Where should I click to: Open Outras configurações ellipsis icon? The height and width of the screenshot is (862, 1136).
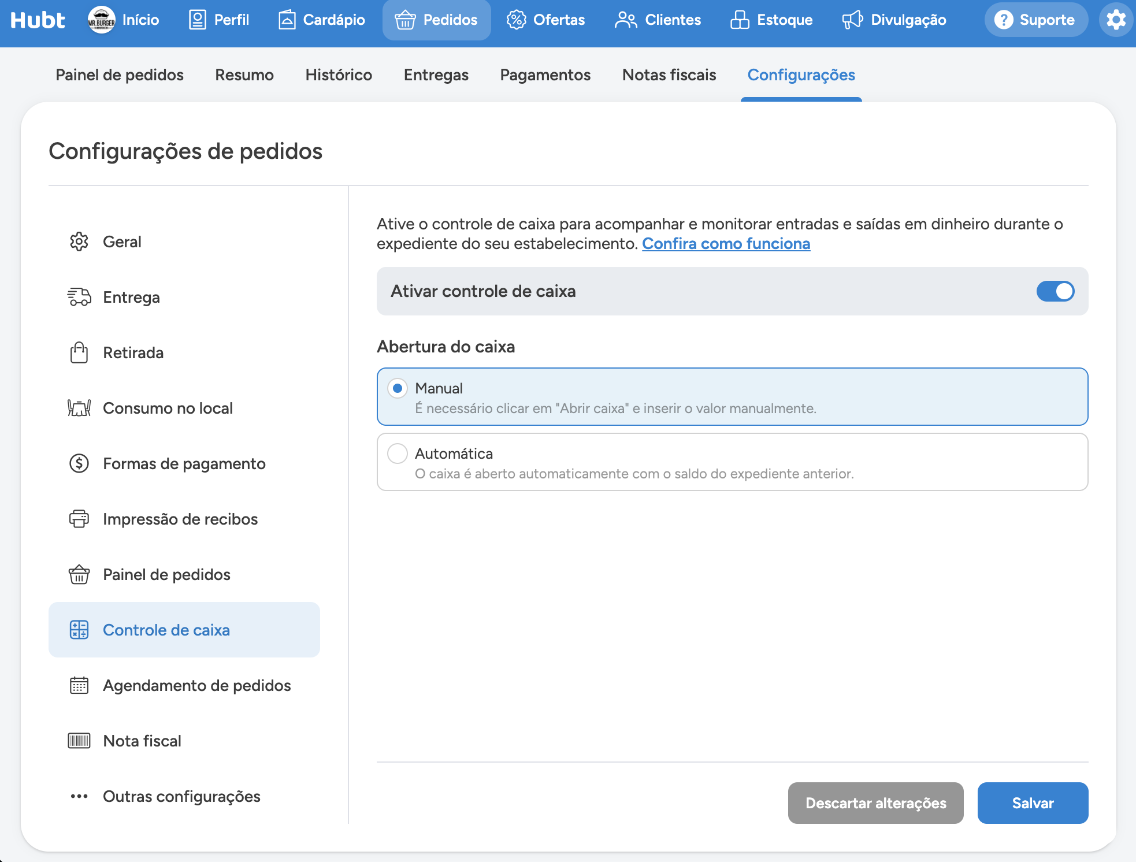point(79,796)
